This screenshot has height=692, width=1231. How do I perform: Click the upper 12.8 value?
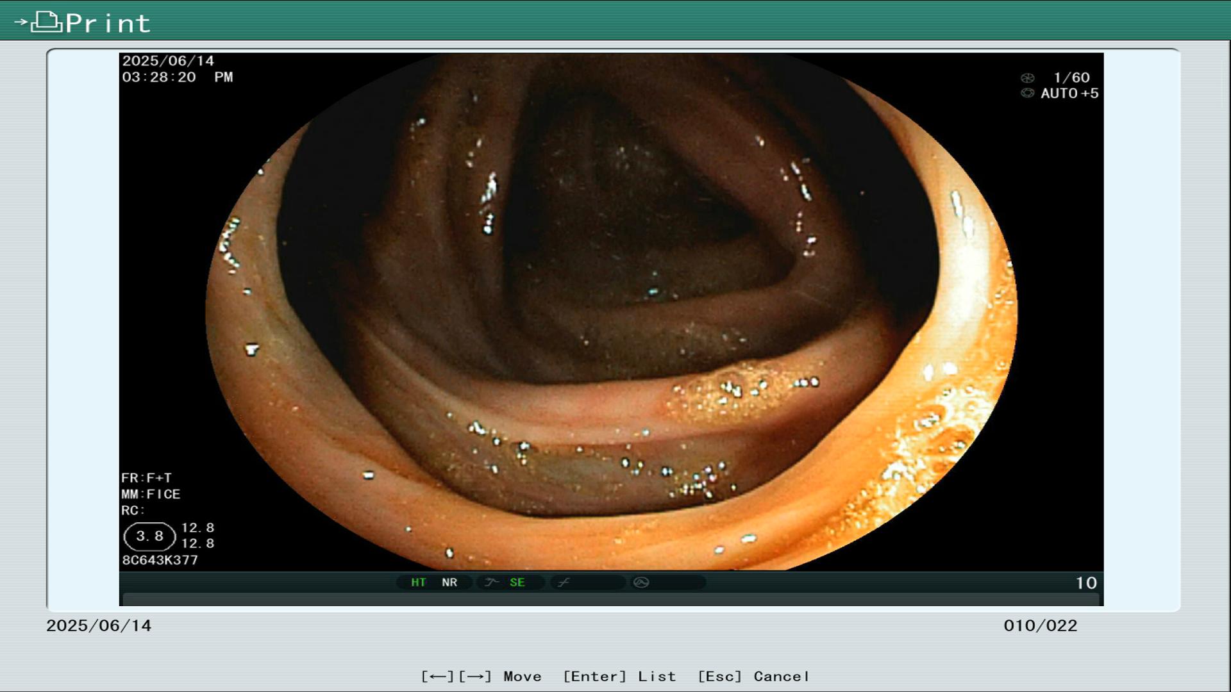coord(197,528)
